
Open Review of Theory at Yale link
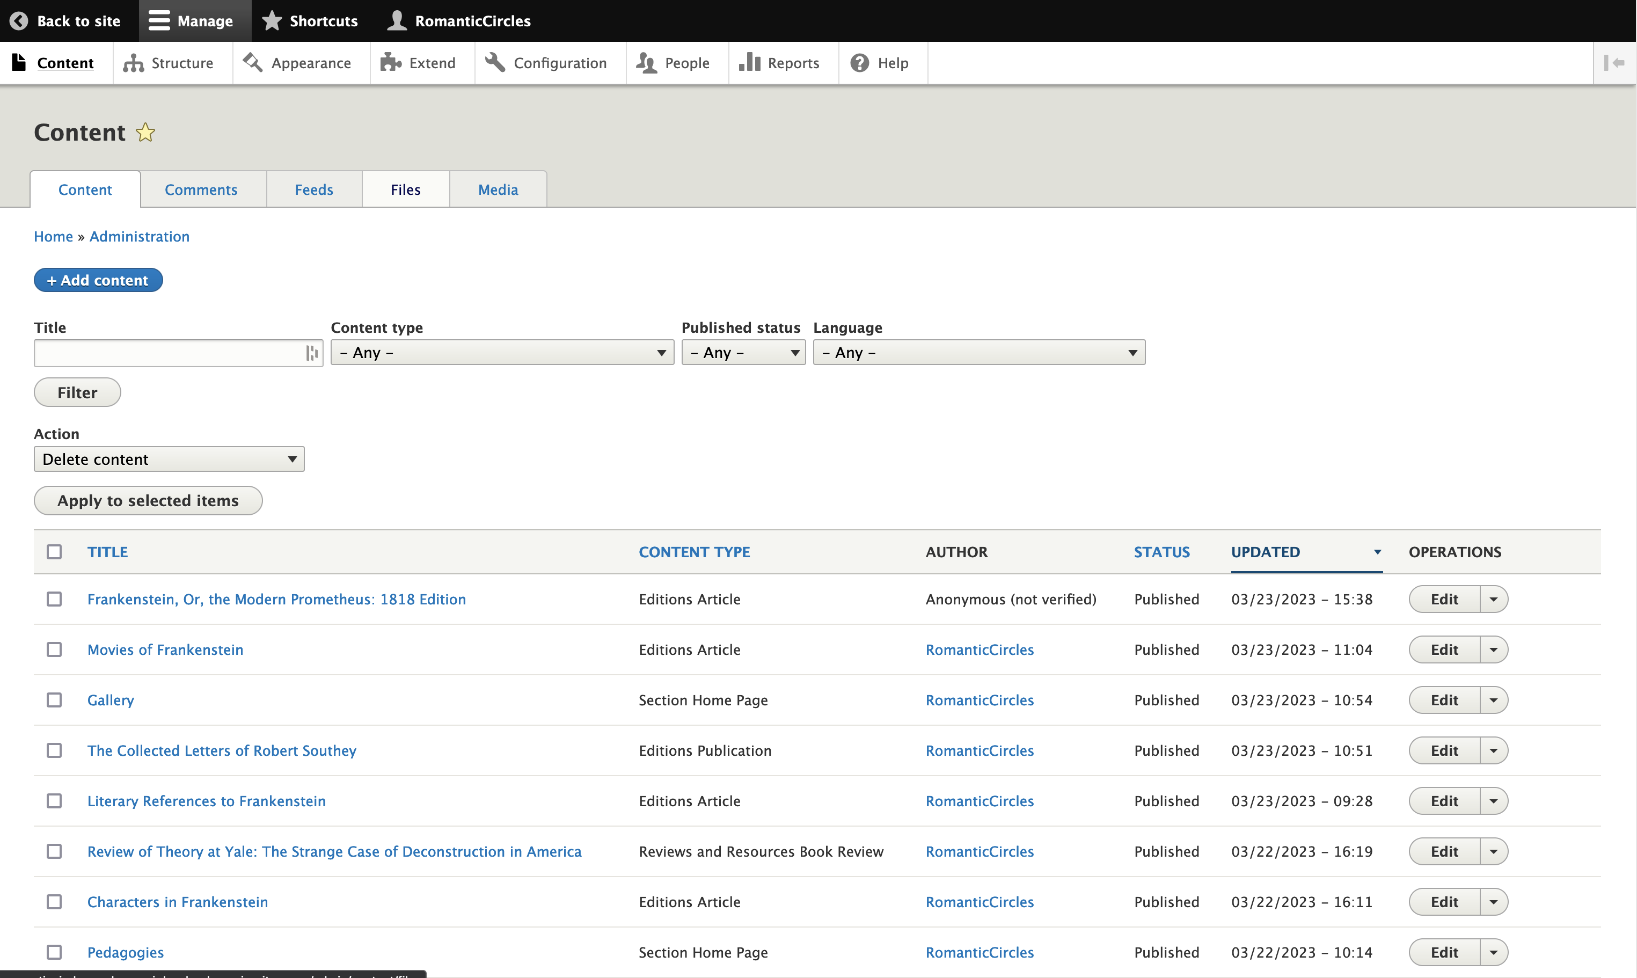(x=334, y=851)
